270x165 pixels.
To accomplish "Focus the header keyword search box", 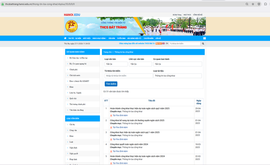I will pyautogui.click(x=185, y=44).
